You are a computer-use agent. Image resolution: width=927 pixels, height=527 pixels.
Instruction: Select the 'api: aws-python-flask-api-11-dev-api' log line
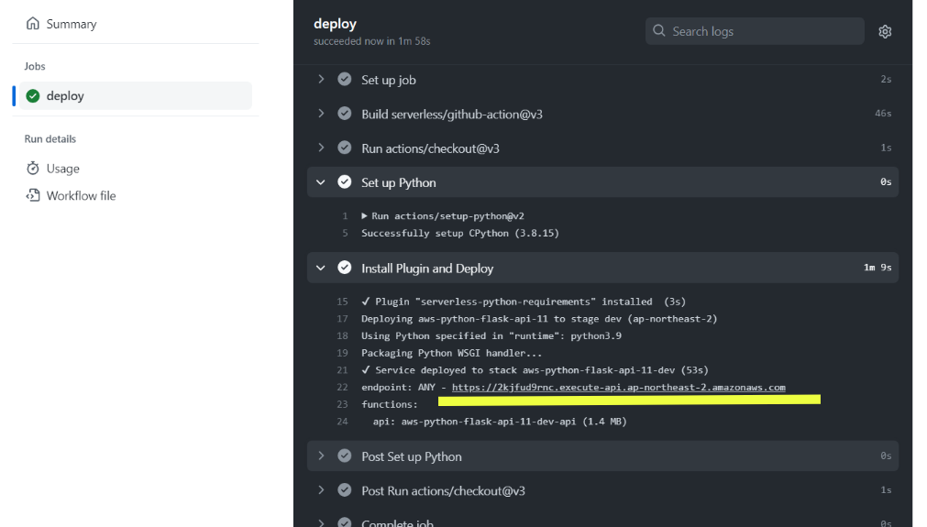pyautogui.click(x=500, y=422)
